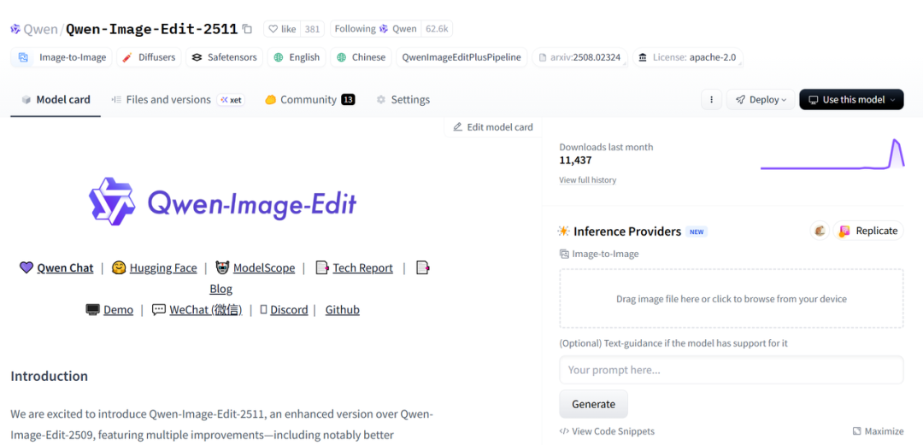Open Blog link

pos(221,289)
